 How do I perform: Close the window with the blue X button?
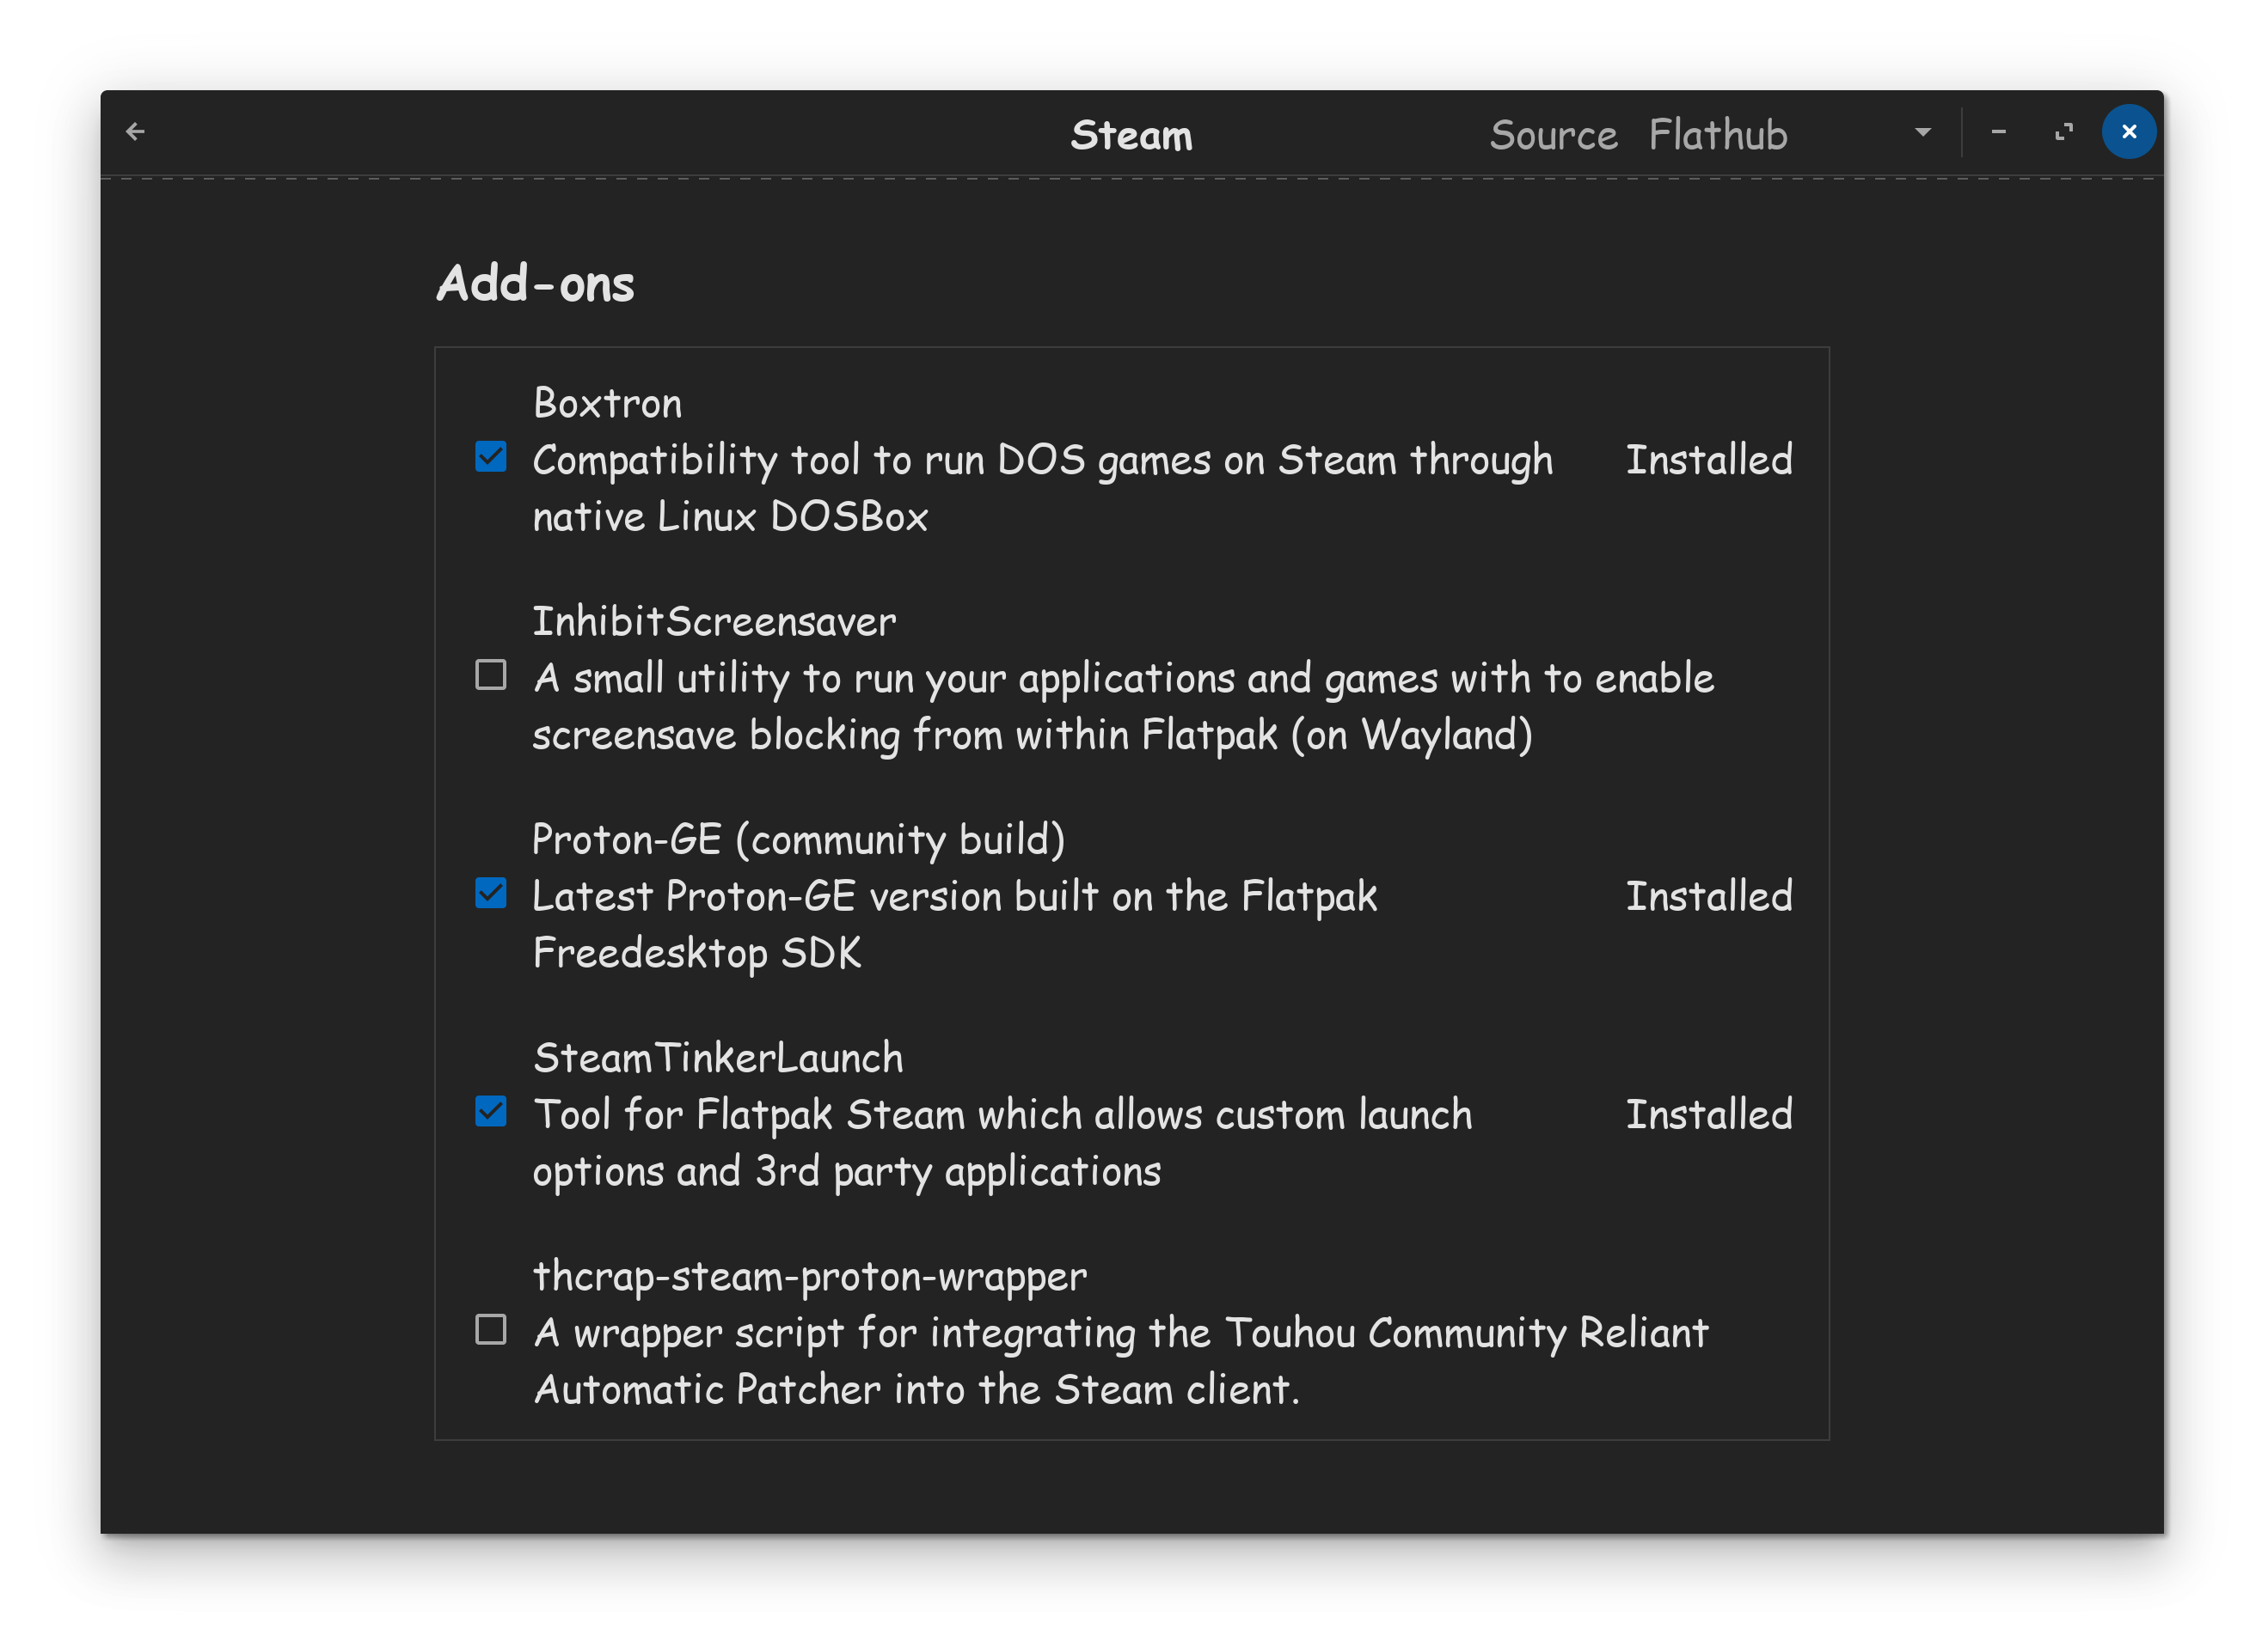[2129, 131]
